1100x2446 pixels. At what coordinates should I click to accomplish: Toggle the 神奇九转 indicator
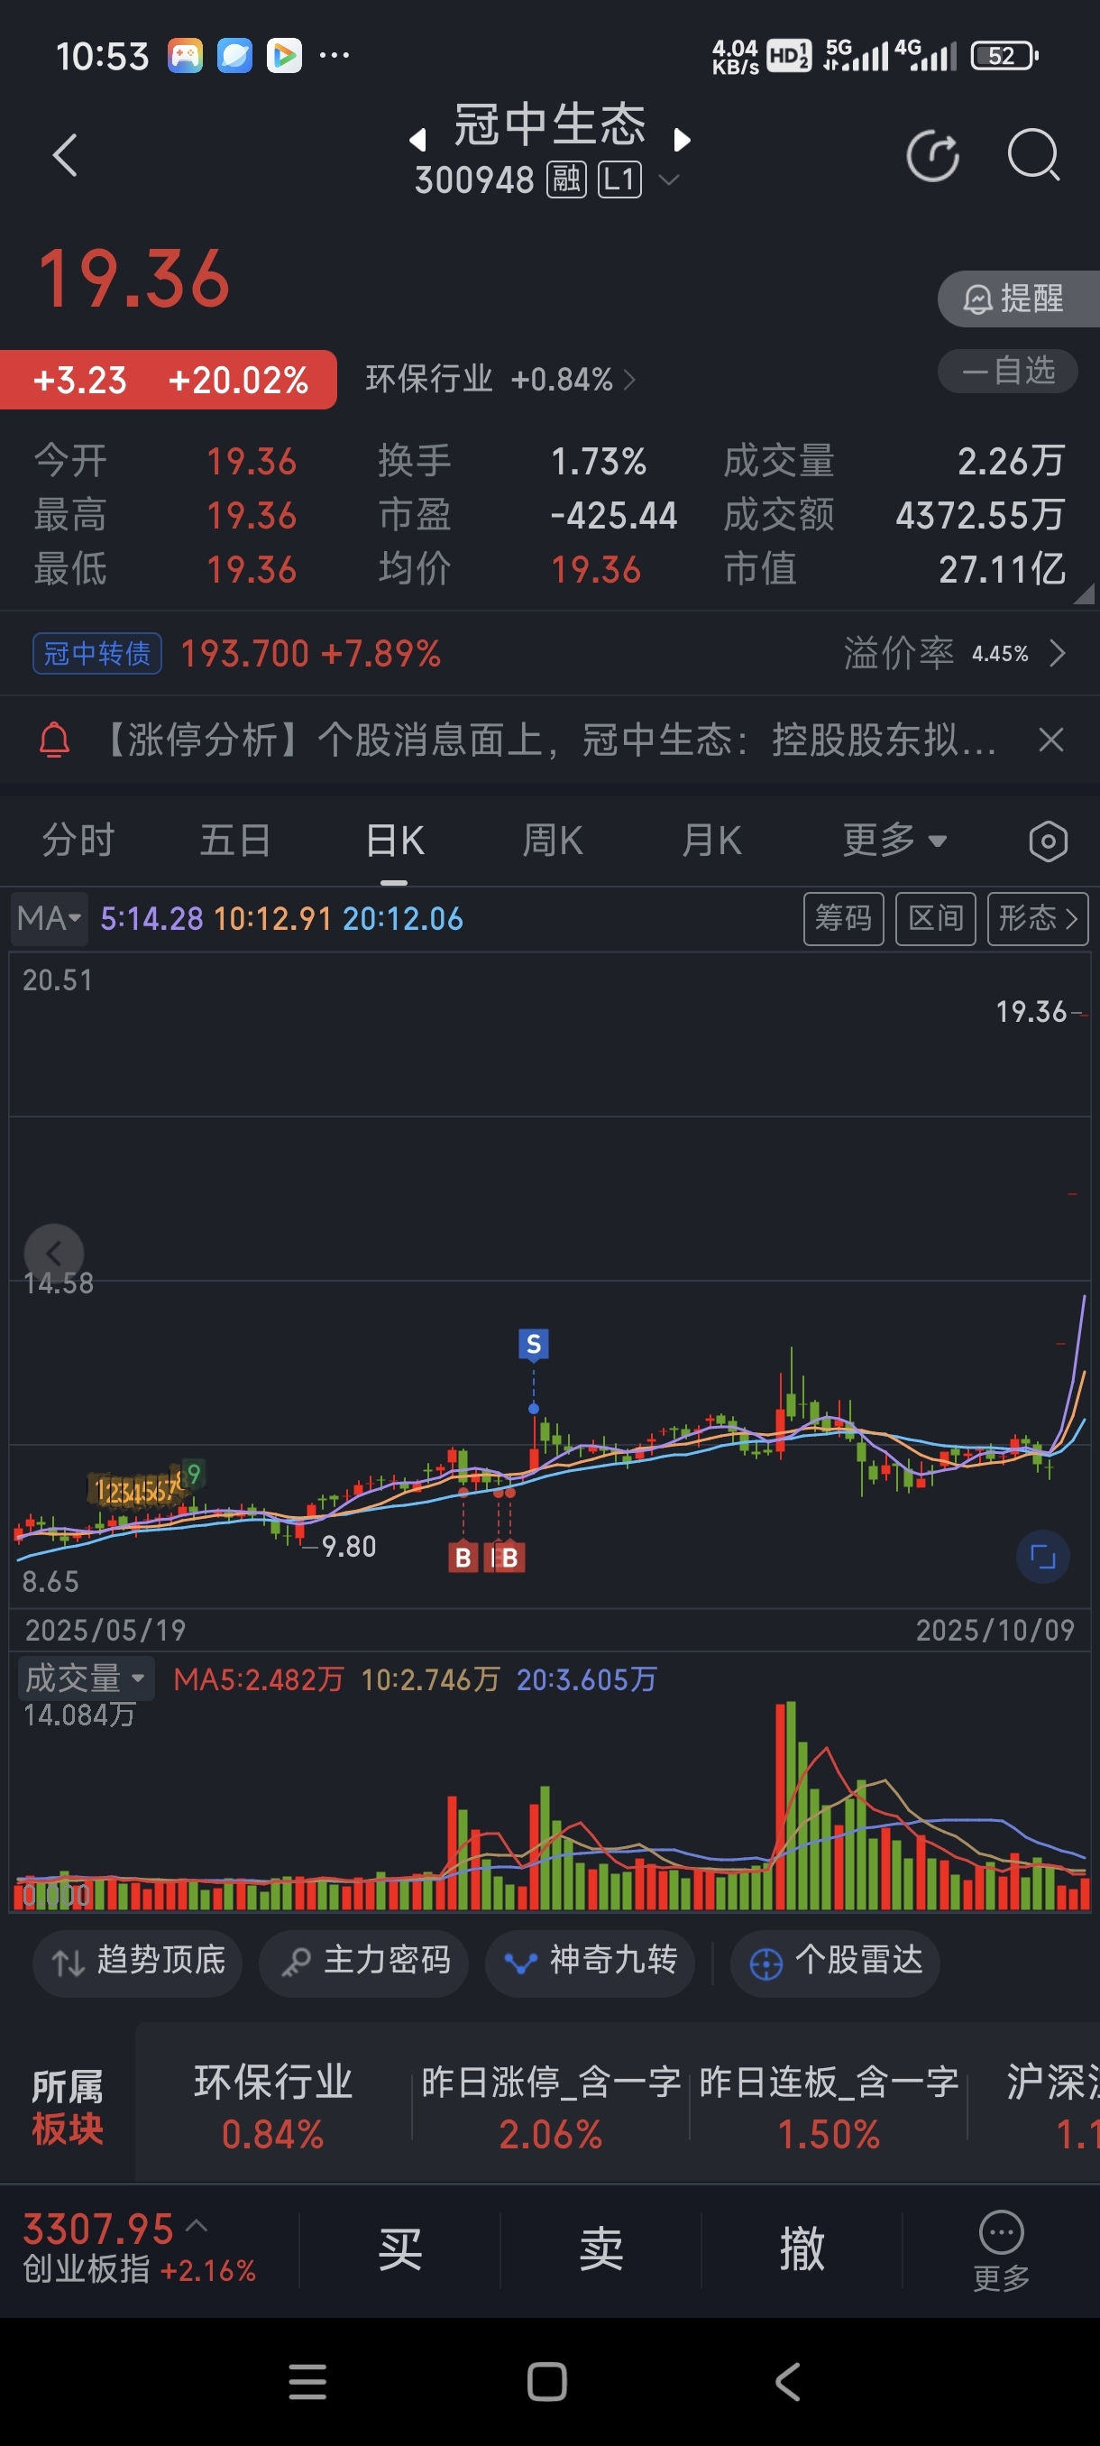click(590, 1962)
